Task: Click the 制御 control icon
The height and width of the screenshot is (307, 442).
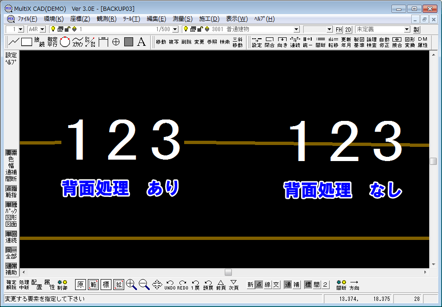Action: 62,285
